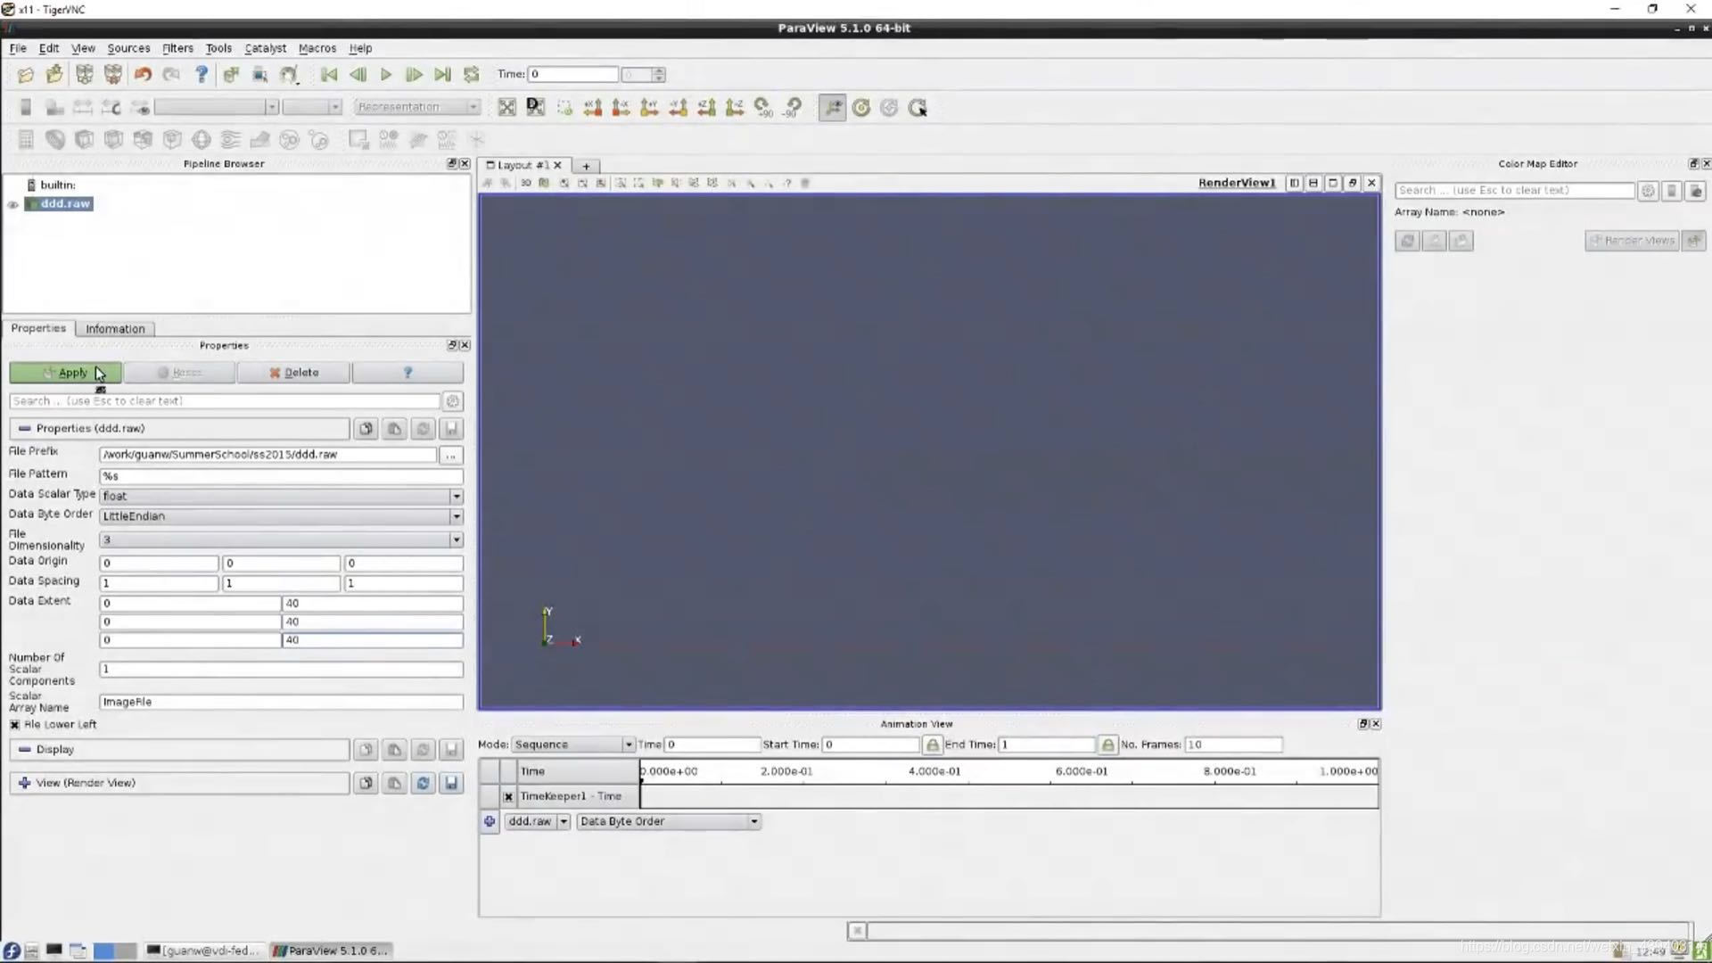Set view direction to +Z
The width and height of the screenshot is (1712, 963).
click(x=706, y=108)
